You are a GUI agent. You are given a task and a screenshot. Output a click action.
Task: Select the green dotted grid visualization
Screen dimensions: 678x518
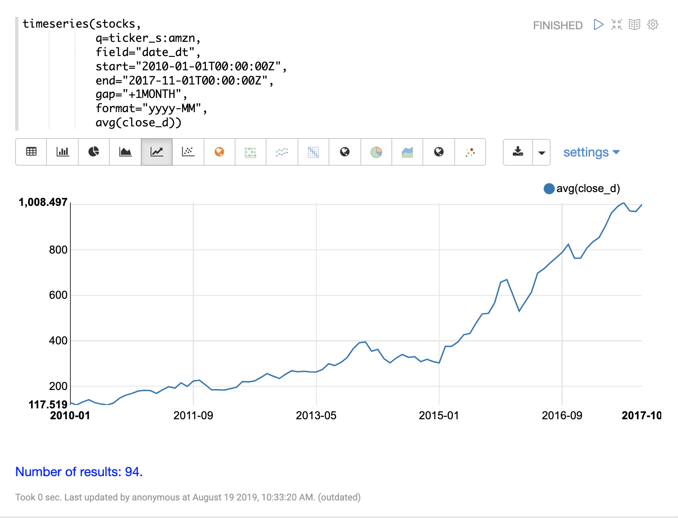(x=251, y=152)
